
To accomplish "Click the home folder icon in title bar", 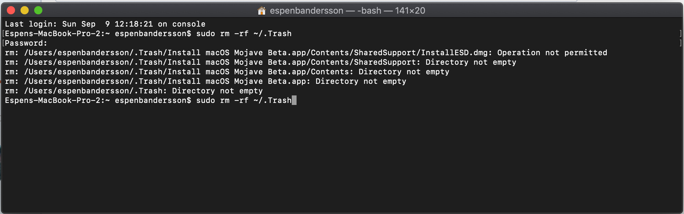I will point(262,11).
